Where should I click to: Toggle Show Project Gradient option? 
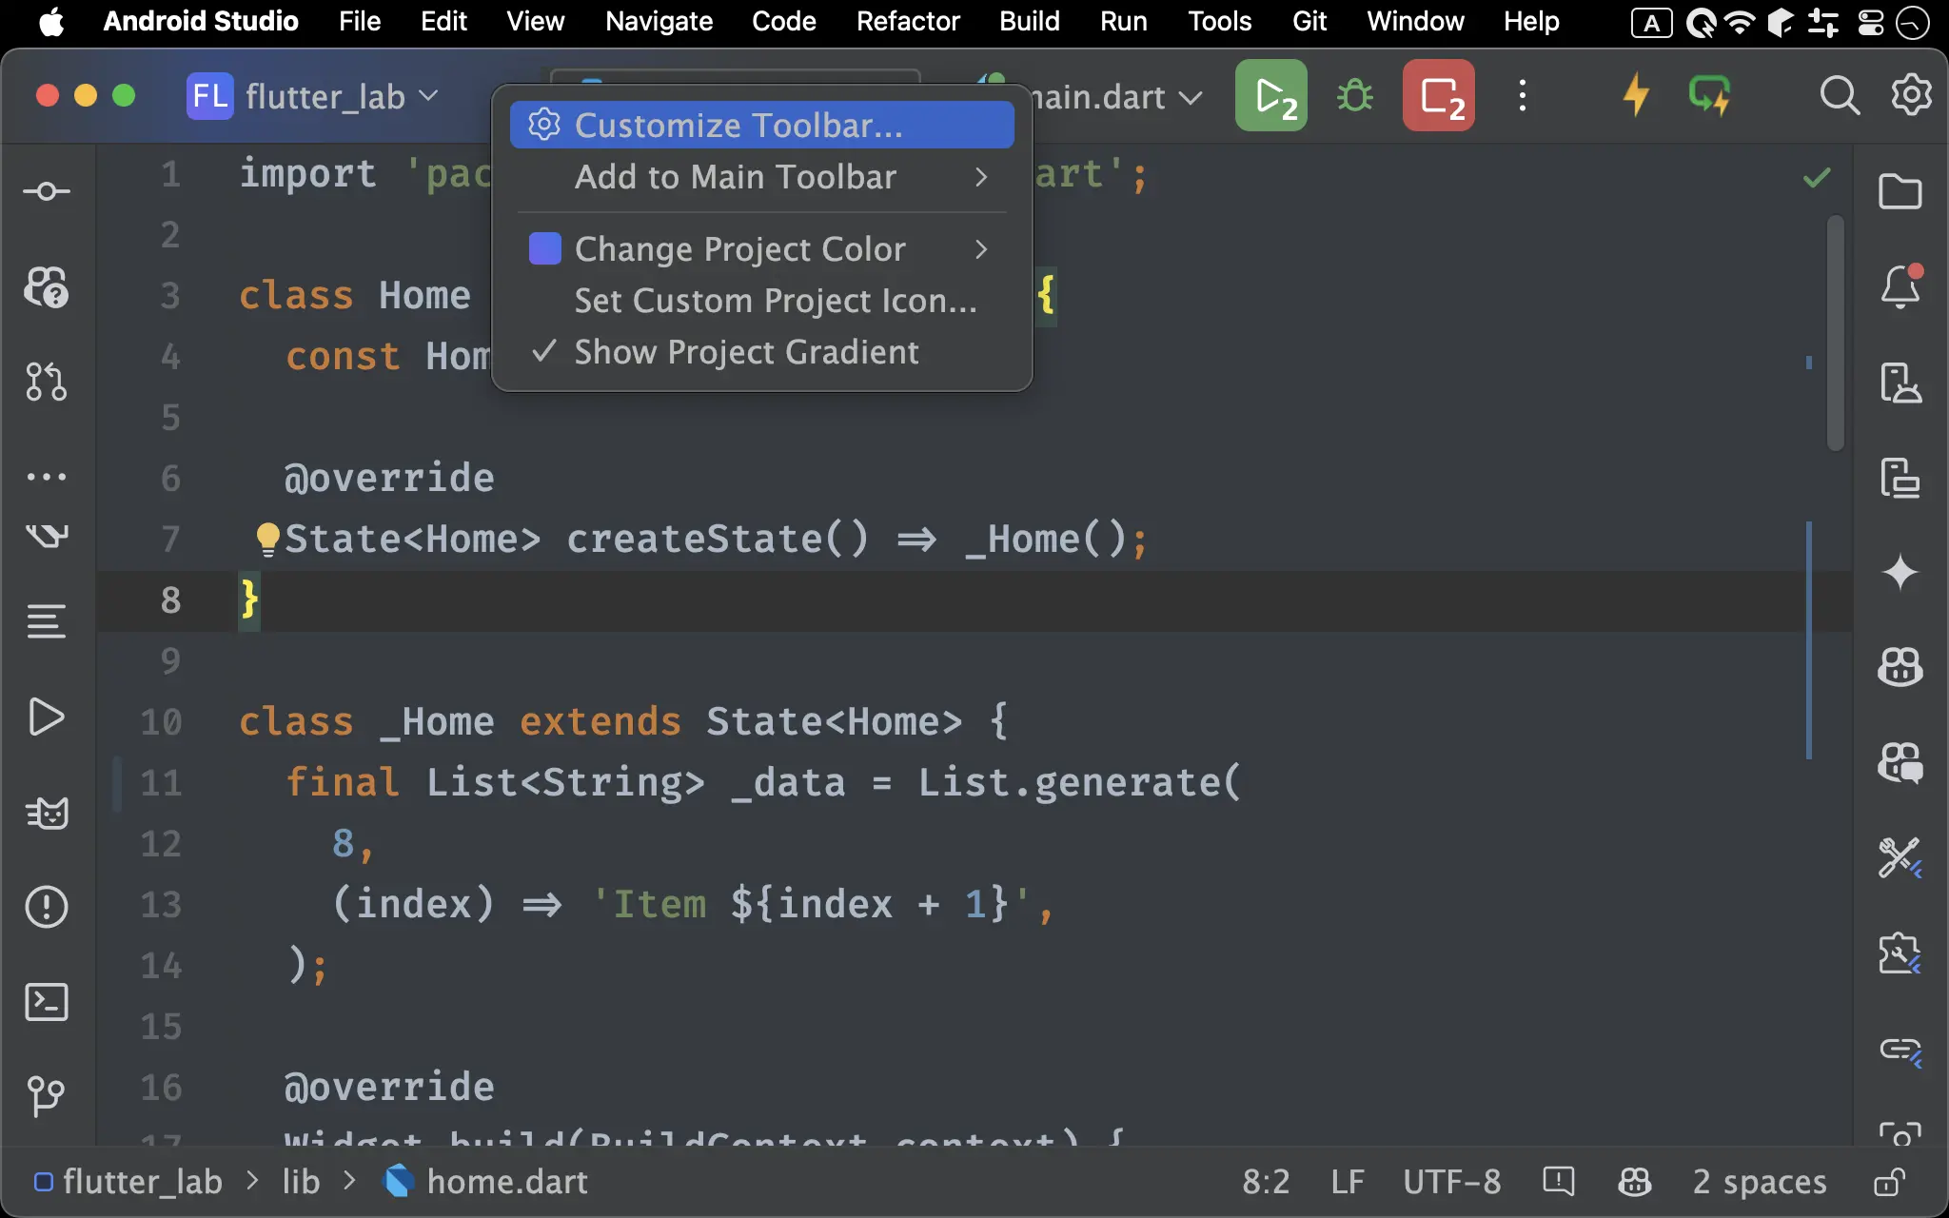(761, 352)
